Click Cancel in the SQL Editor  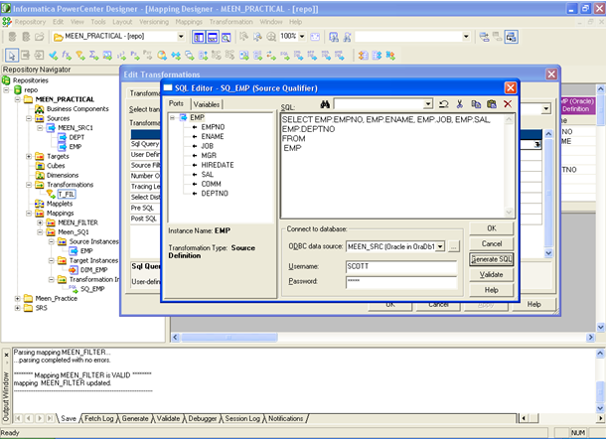coord(492,244)
